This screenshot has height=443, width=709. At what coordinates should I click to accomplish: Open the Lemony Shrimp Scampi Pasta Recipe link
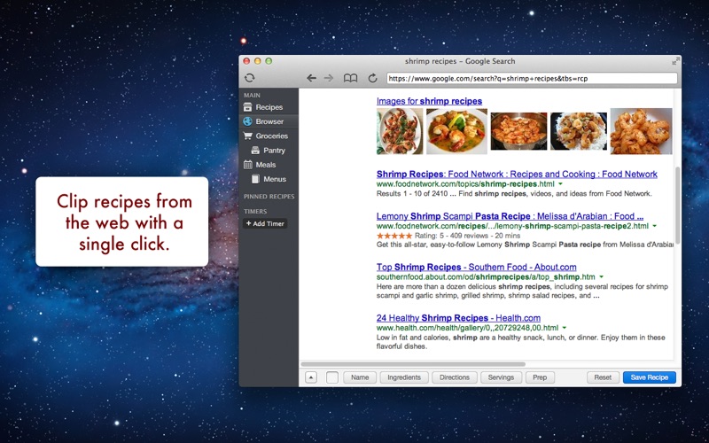click(510, 216)
